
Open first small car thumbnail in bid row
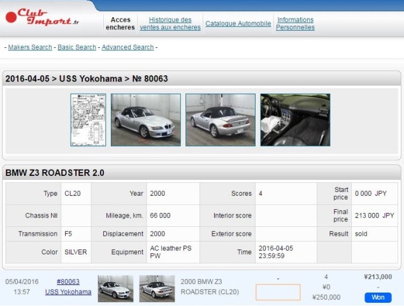pyautogui.click(x=115, y=288)
